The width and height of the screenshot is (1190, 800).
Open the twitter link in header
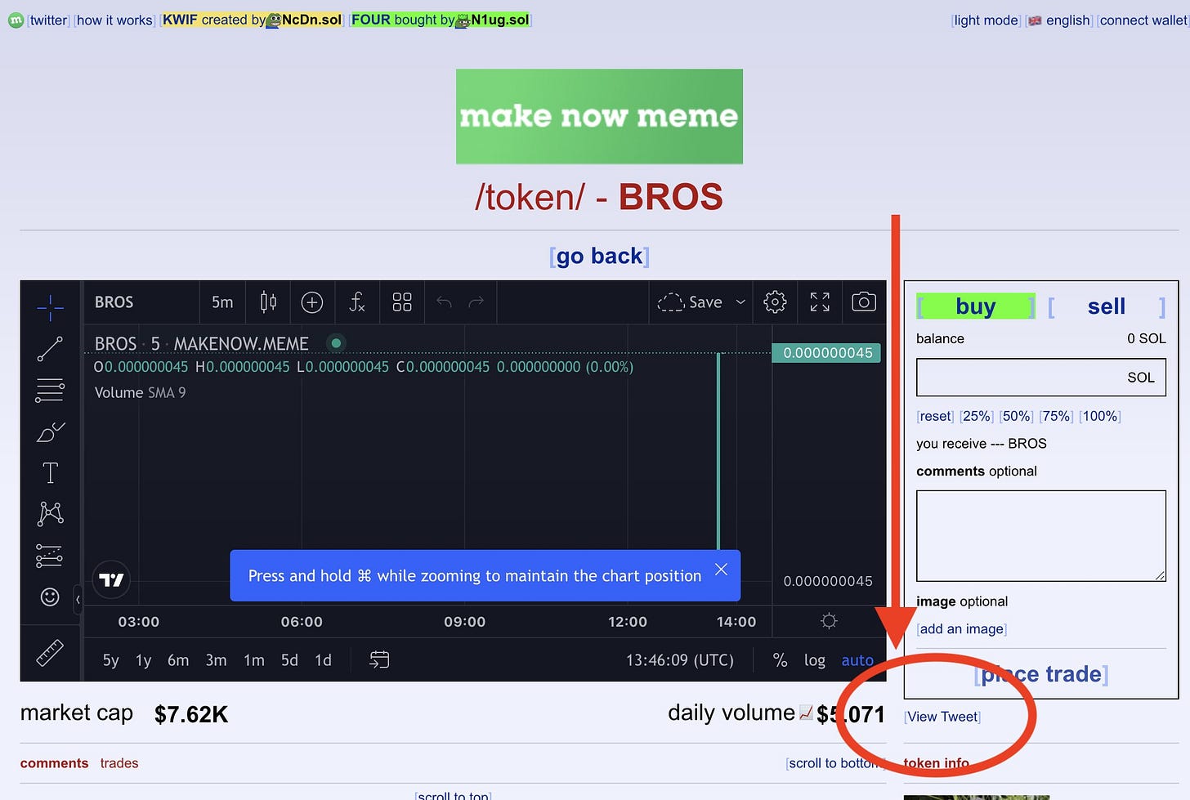click(49, 20)
